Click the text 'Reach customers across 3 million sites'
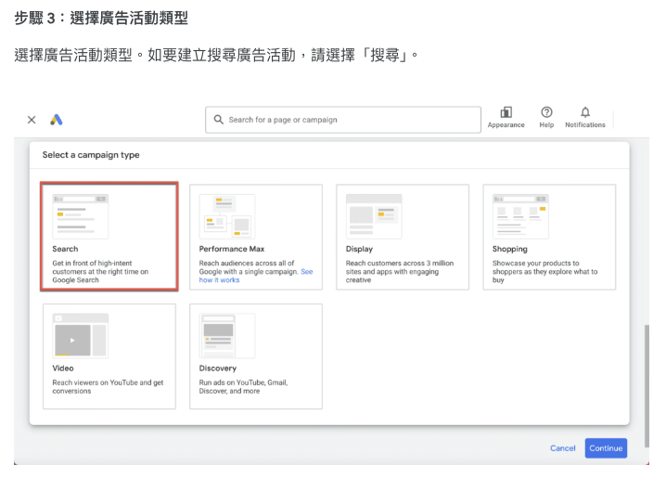The width and height of the screenshot is (666, 478). (400, 267)
